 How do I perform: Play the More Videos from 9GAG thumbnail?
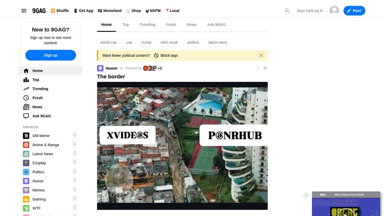click(346, 207)
